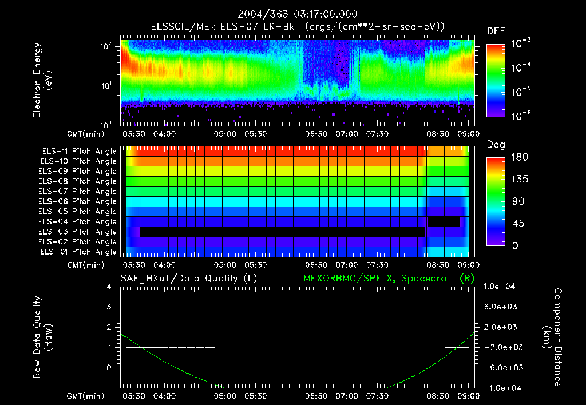Click the 45 value on the Deg scale
Viewport: 586px width, 405px height.
518,224
